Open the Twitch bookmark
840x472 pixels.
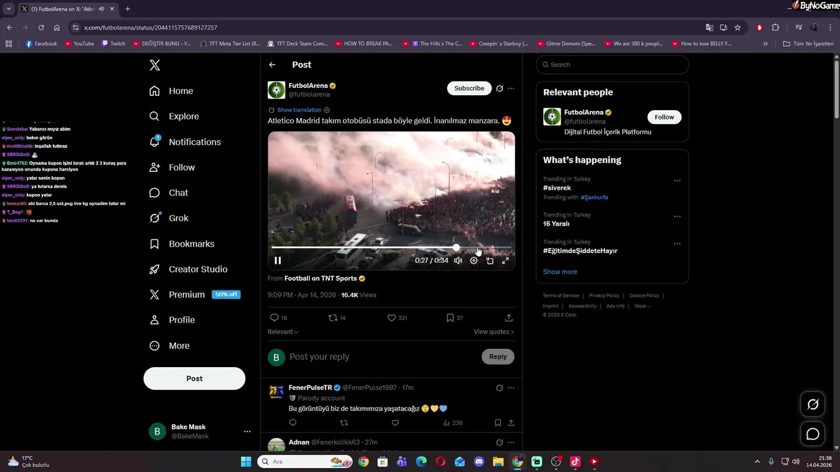point(114,44)
